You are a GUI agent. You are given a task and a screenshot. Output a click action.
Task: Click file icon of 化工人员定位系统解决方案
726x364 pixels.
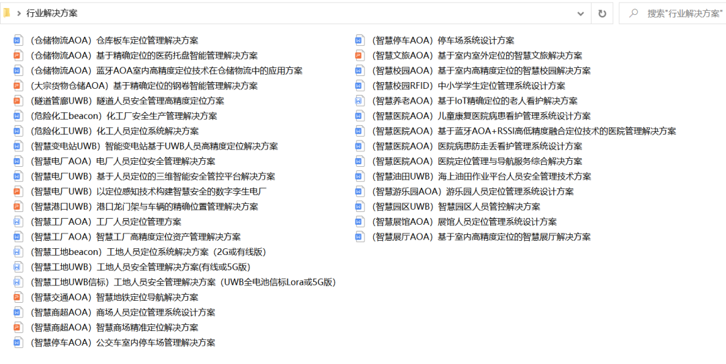[x=18, y=131]
